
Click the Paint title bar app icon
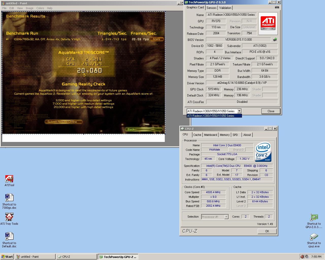(x=3, y=3)
